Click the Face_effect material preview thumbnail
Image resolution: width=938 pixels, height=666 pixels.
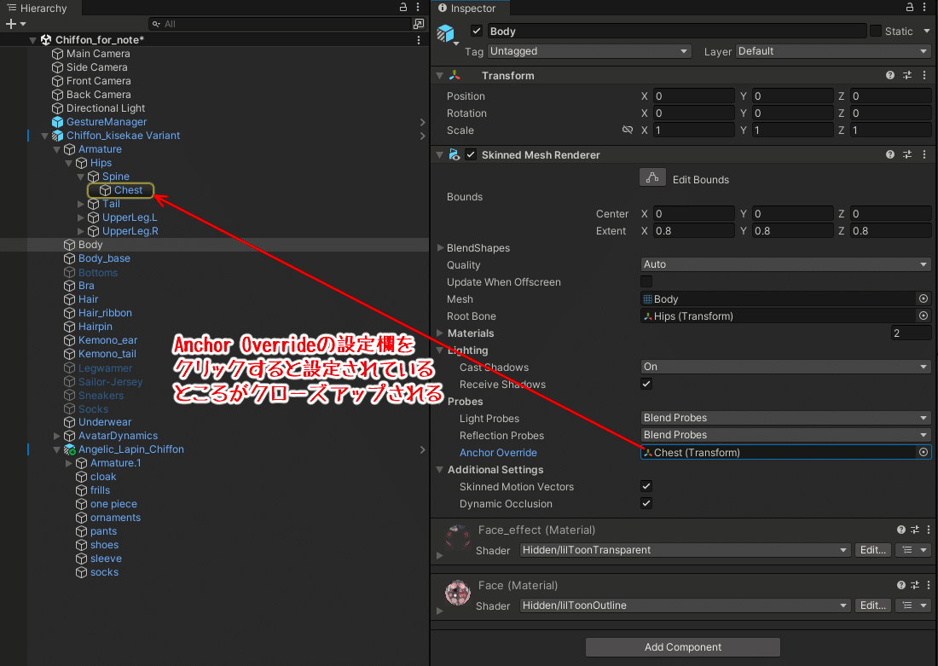coord(458,537)
